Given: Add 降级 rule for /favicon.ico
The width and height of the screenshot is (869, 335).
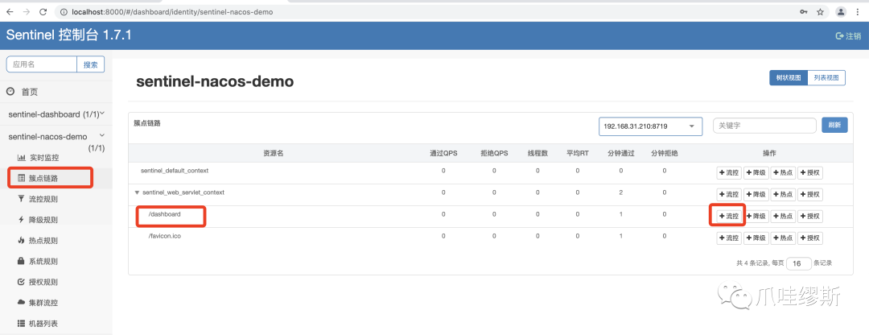Looking at the screenshot, I should [756, 238].
